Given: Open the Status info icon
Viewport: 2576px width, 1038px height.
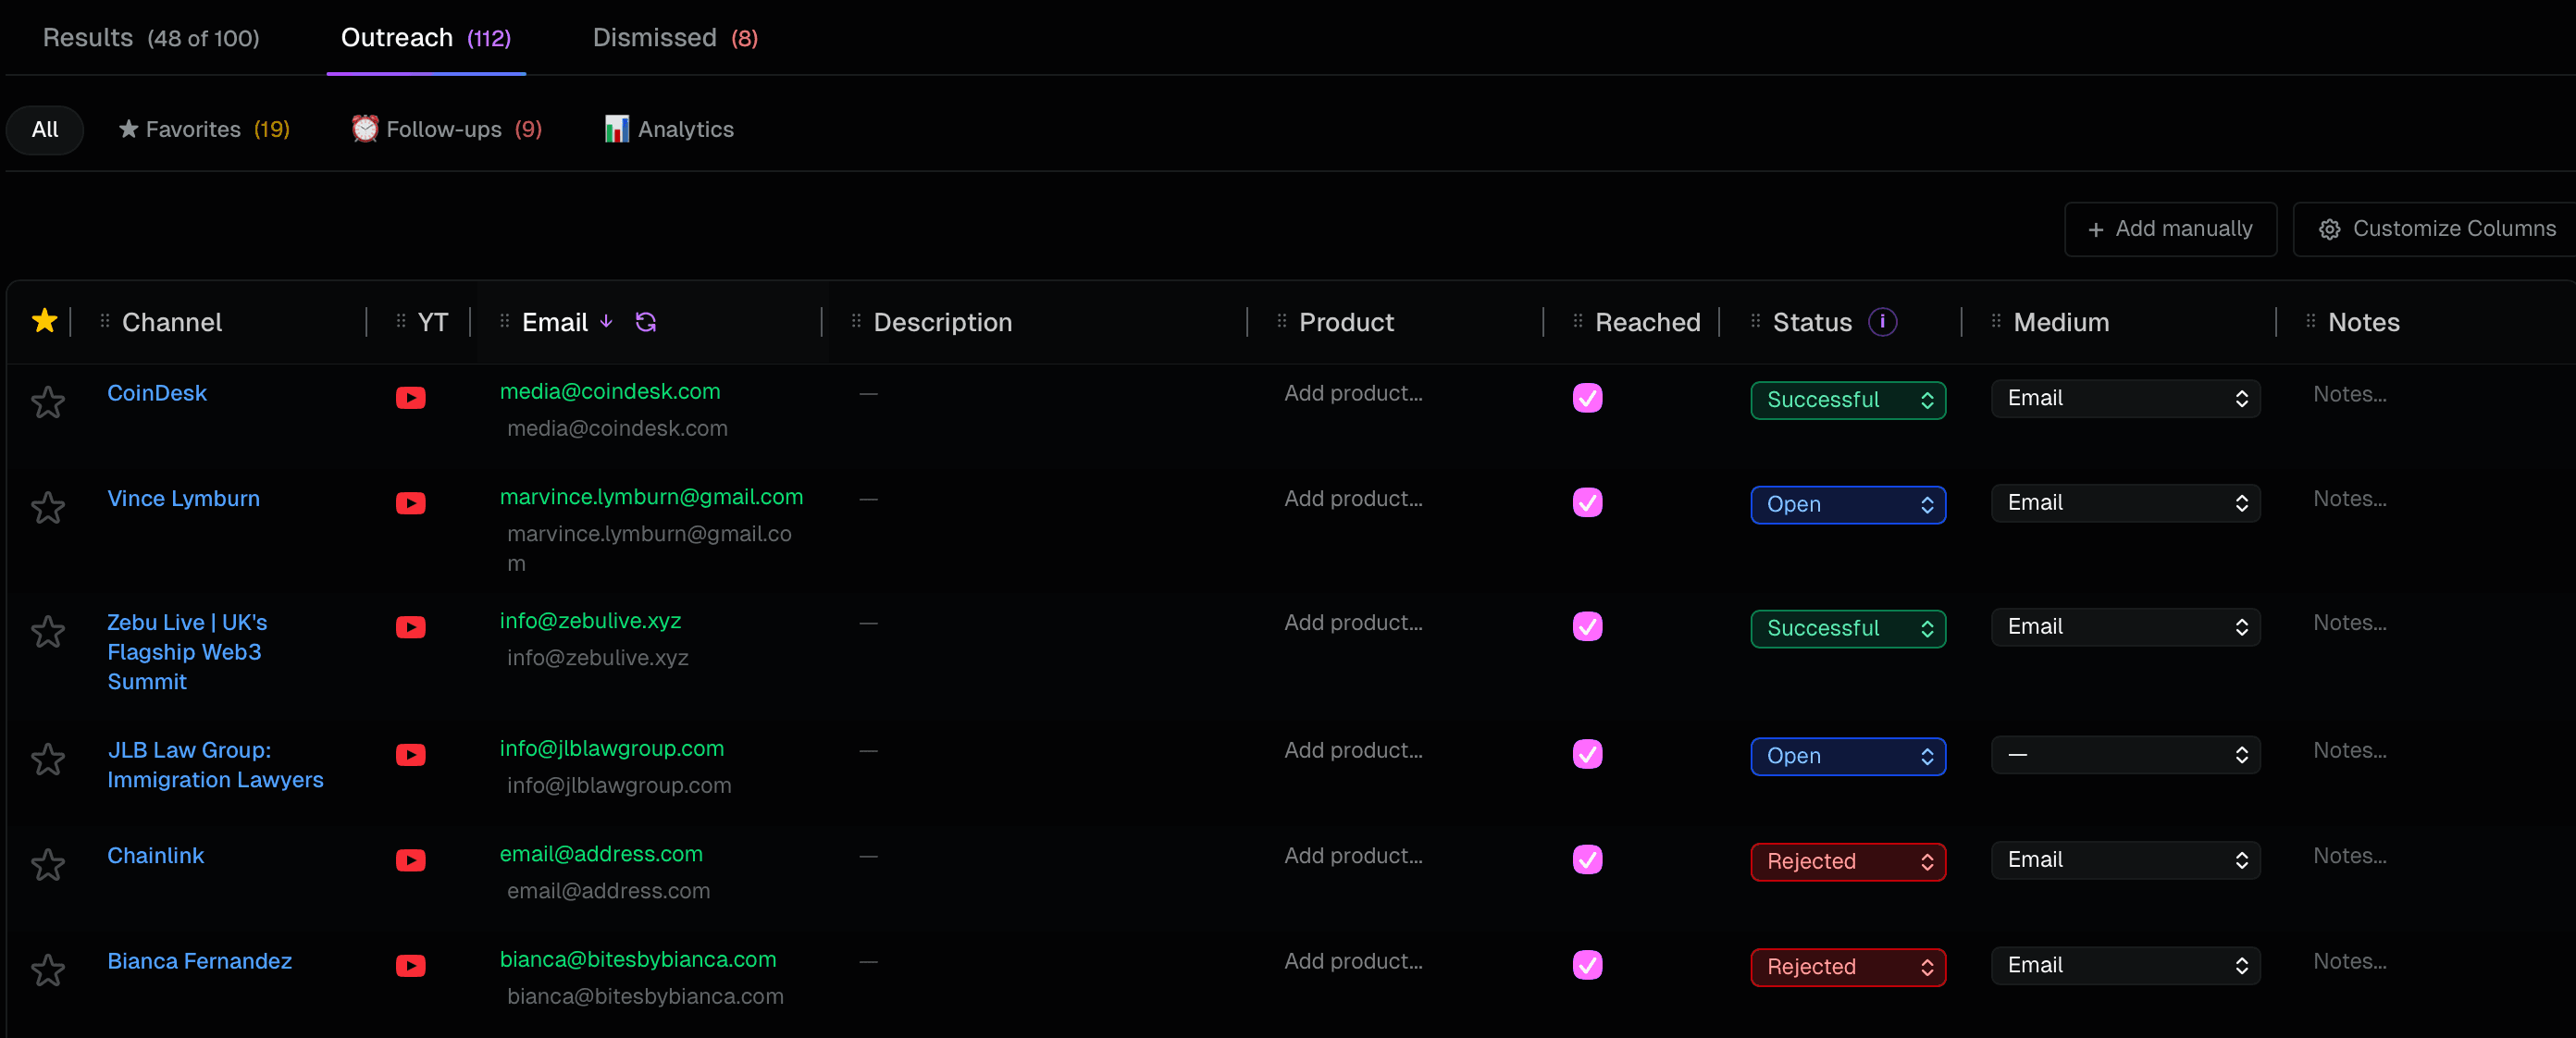Looking at the screenshot, I should tap(1882, 322).
